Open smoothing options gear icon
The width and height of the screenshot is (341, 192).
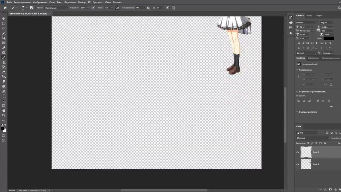coord(148,8)
